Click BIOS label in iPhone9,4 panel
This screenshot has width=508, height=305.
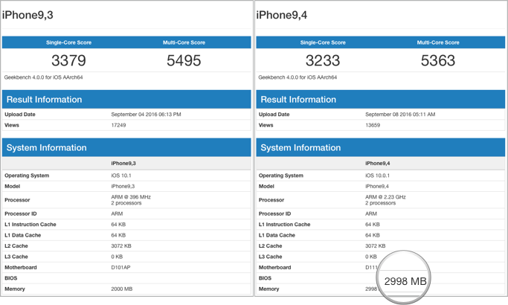(265, 278)
